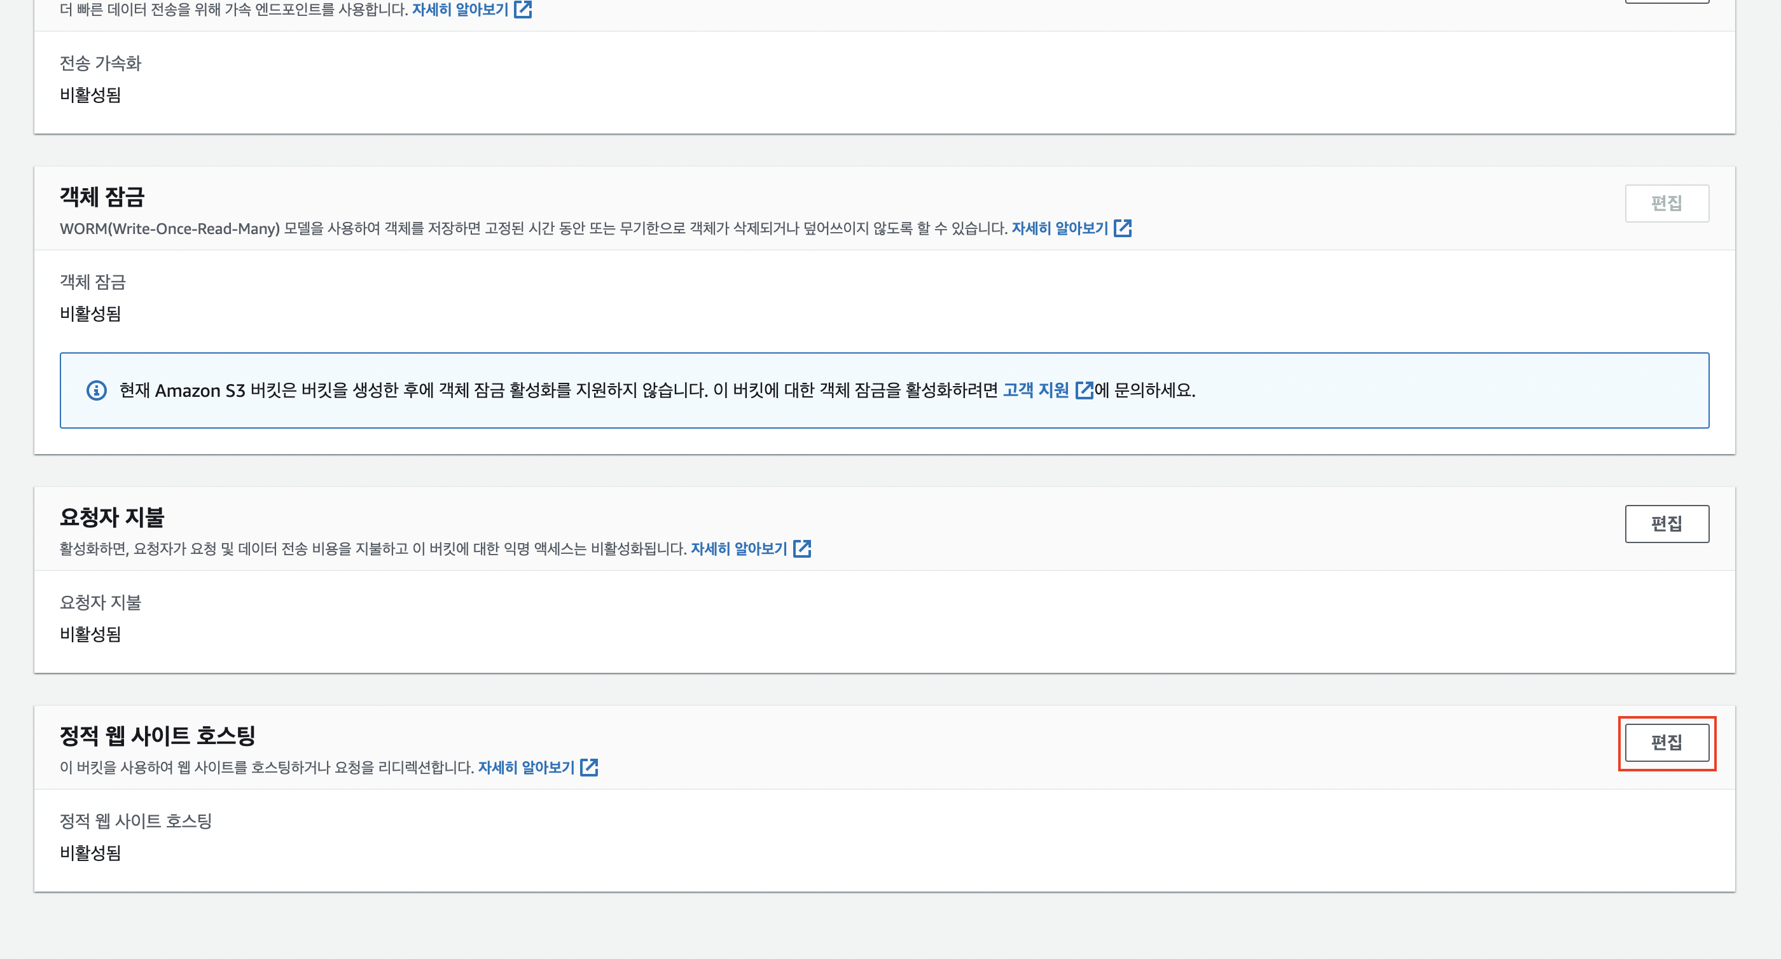The width and height of the screenshot is (1781, 959).
Task: Open 자세히 알아보기 link for transfer acceleration endpoint
Action: 460,9
